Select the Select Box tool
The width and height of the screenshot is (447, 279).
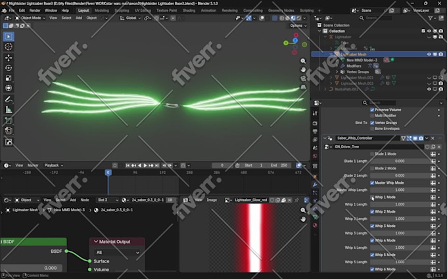9,37
